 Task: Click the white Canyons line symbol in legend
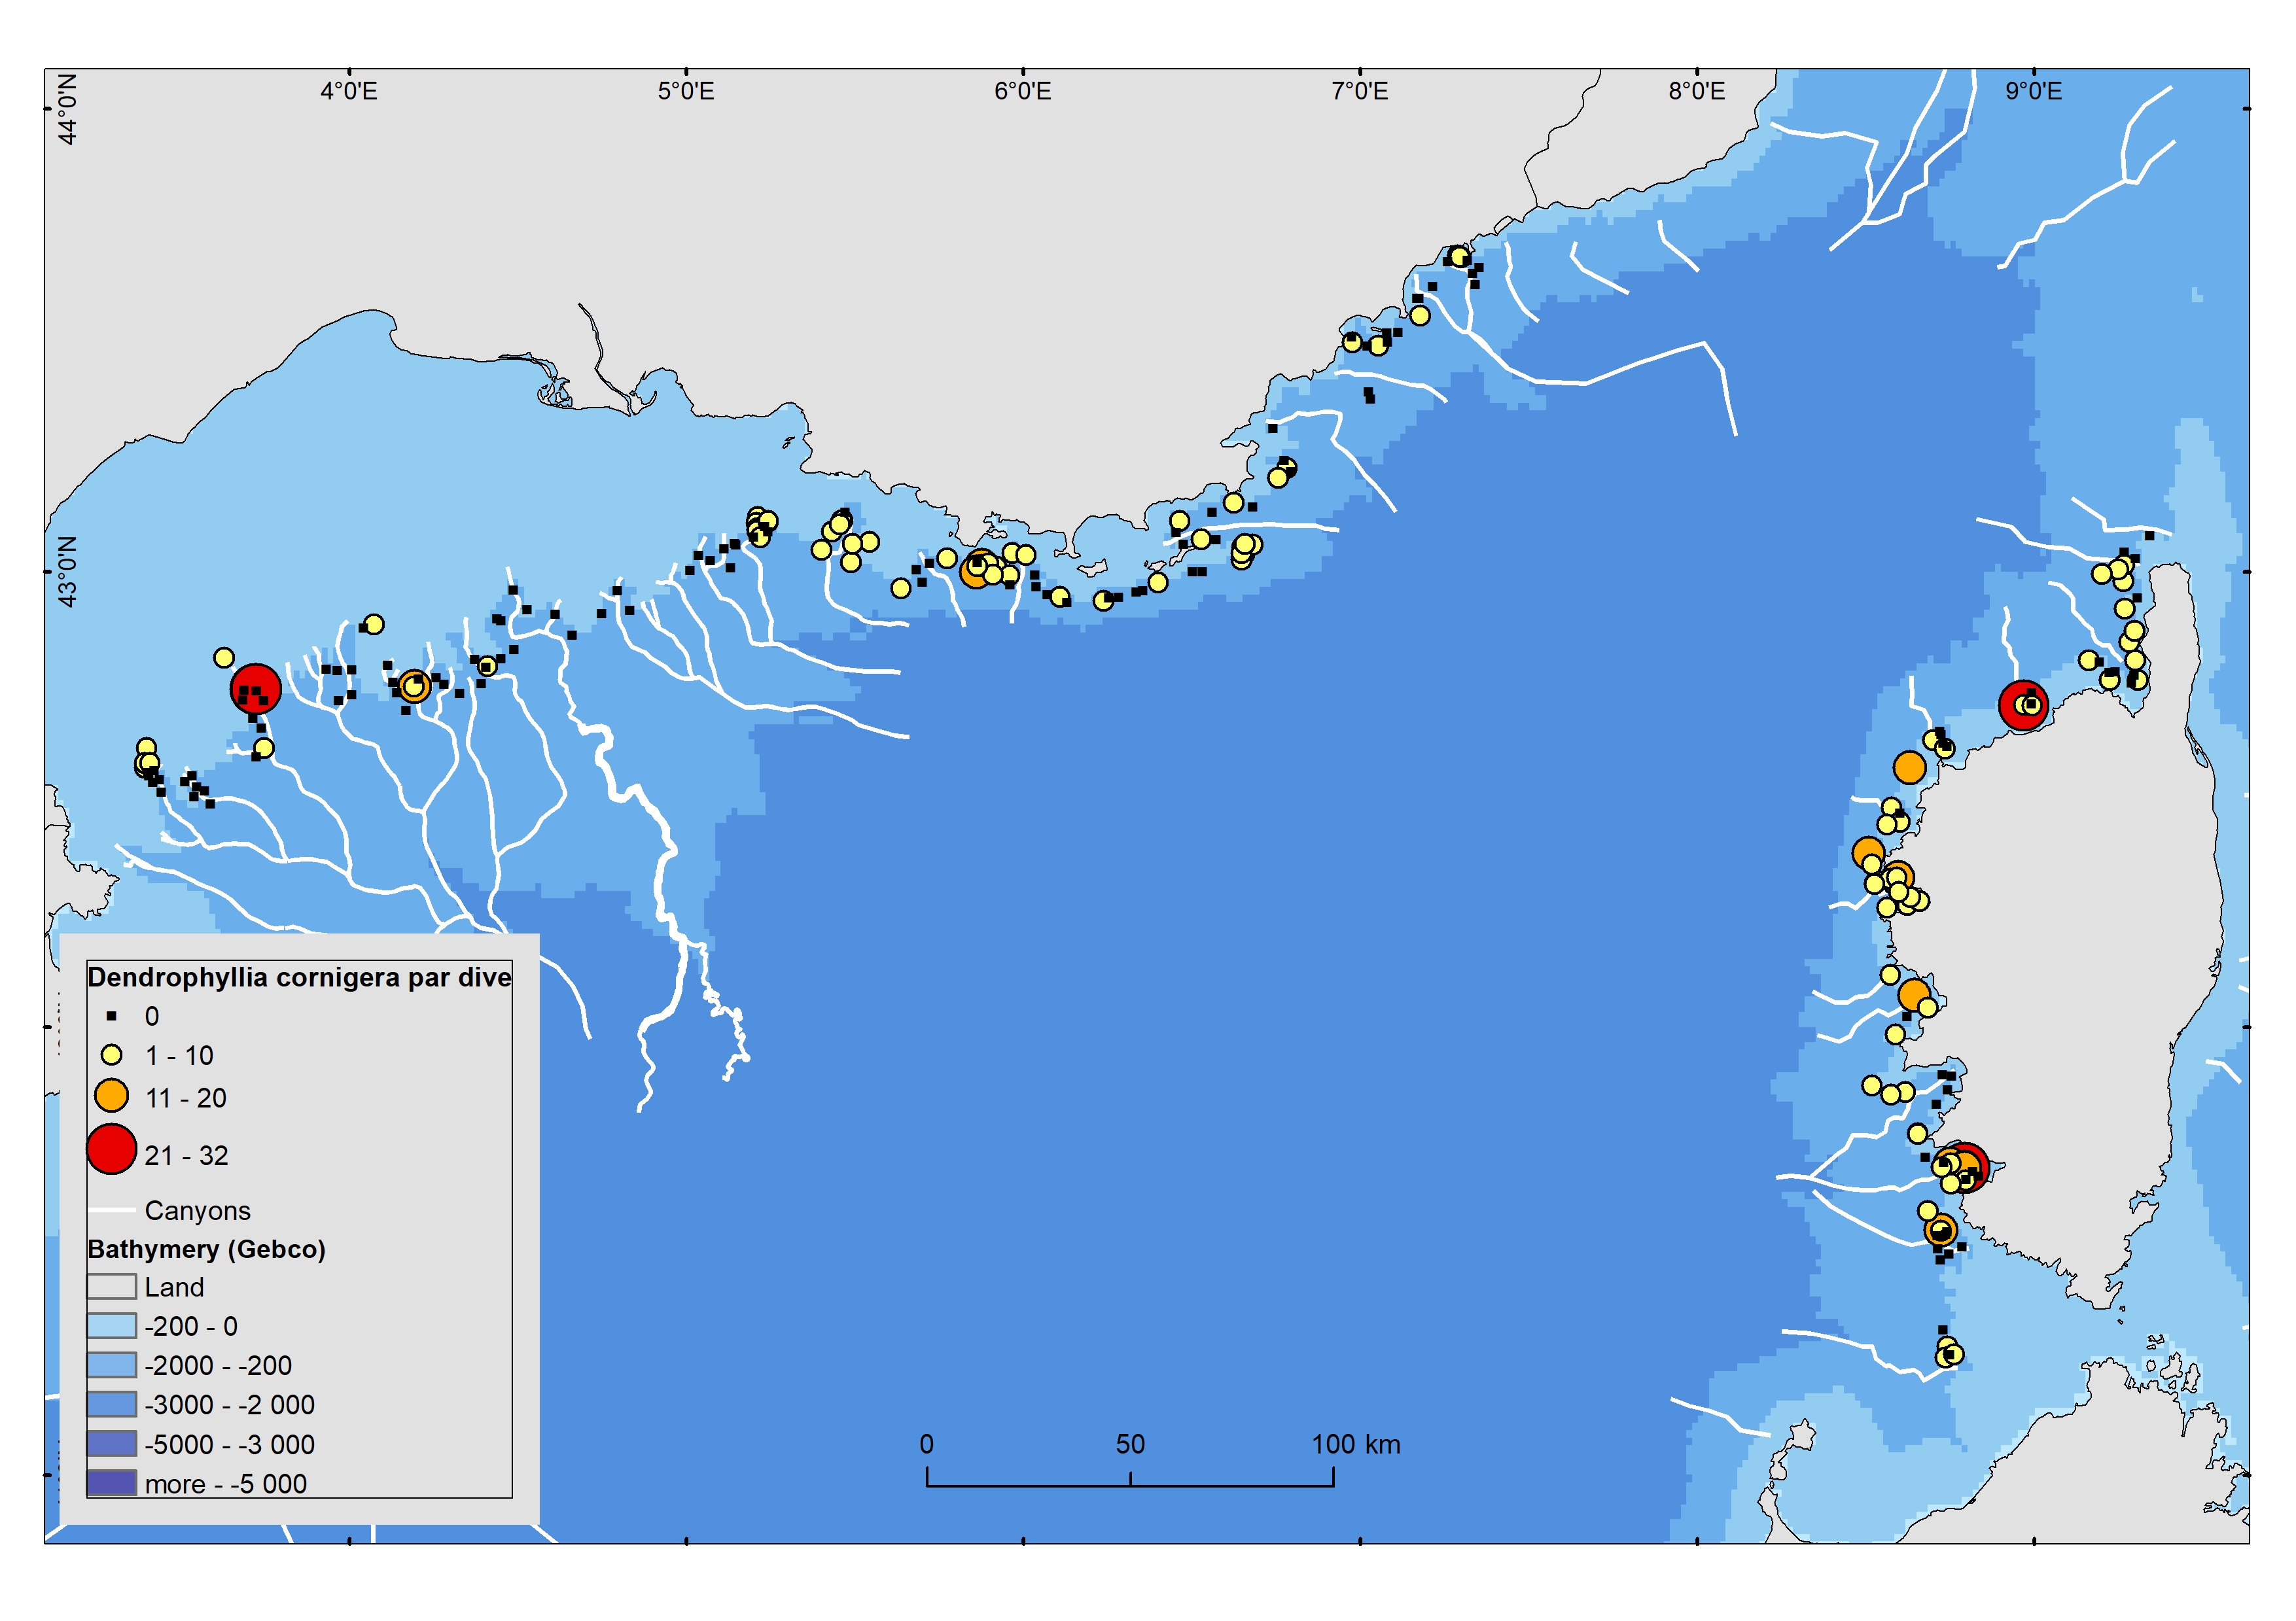click(111, 1210)
